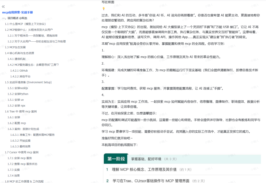Image resolution: width=266 pixels, height=183 pixels.
Task: Go to 1.5.2 安装Python
Action: [18, 94]
